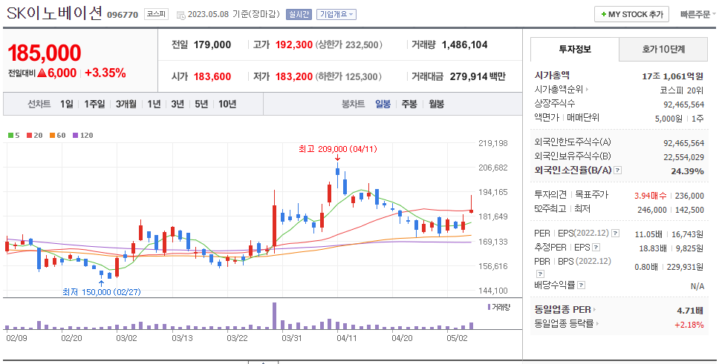Click 최저 150,000 (02/27) chart marker
The height and width of the screenshot is (364, 719).
coord(101,291)
